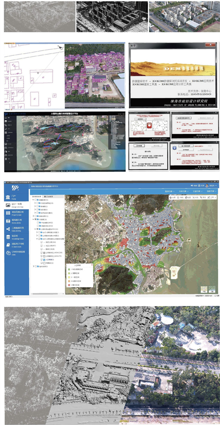Open the Knowledge base database icon
This screenshot has height=425, width=220.
[8, 237]
